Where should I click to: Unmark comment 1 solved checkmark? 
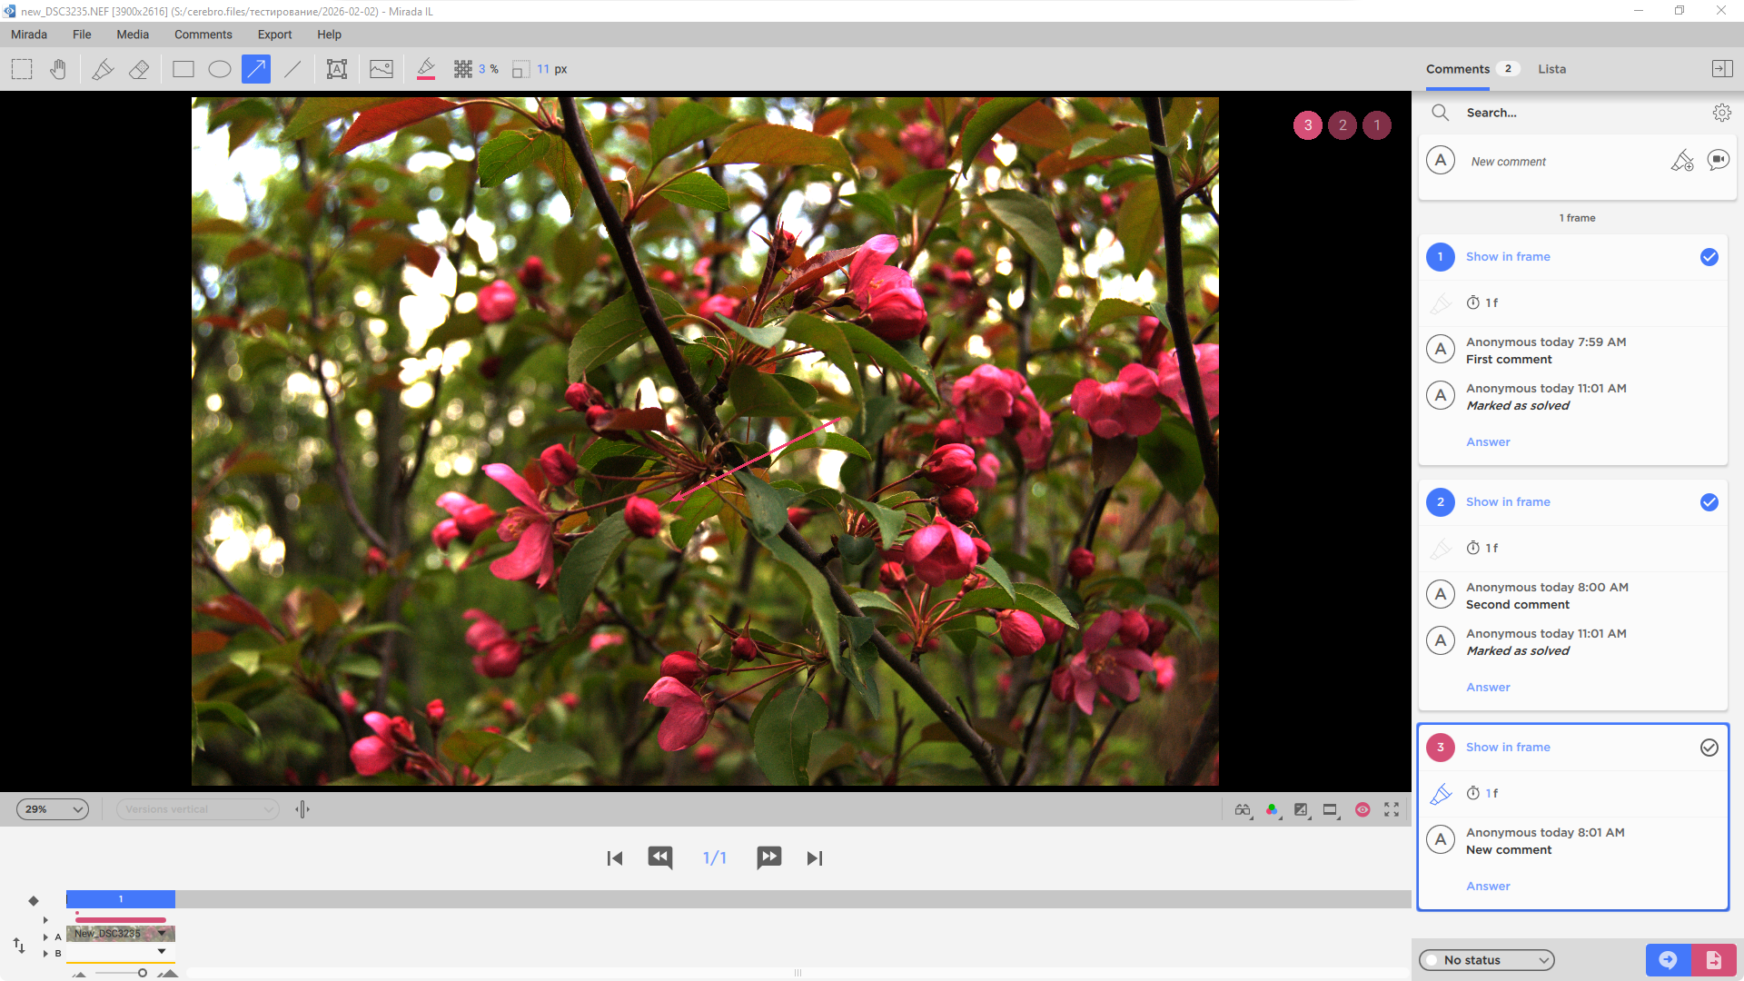point(1709,257)
